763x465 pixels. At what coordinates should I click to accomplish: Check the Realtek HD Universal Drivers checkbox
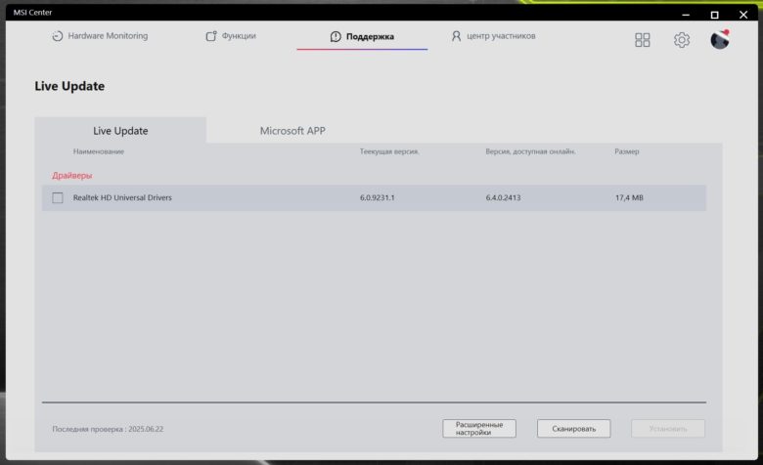coord(58,197)
